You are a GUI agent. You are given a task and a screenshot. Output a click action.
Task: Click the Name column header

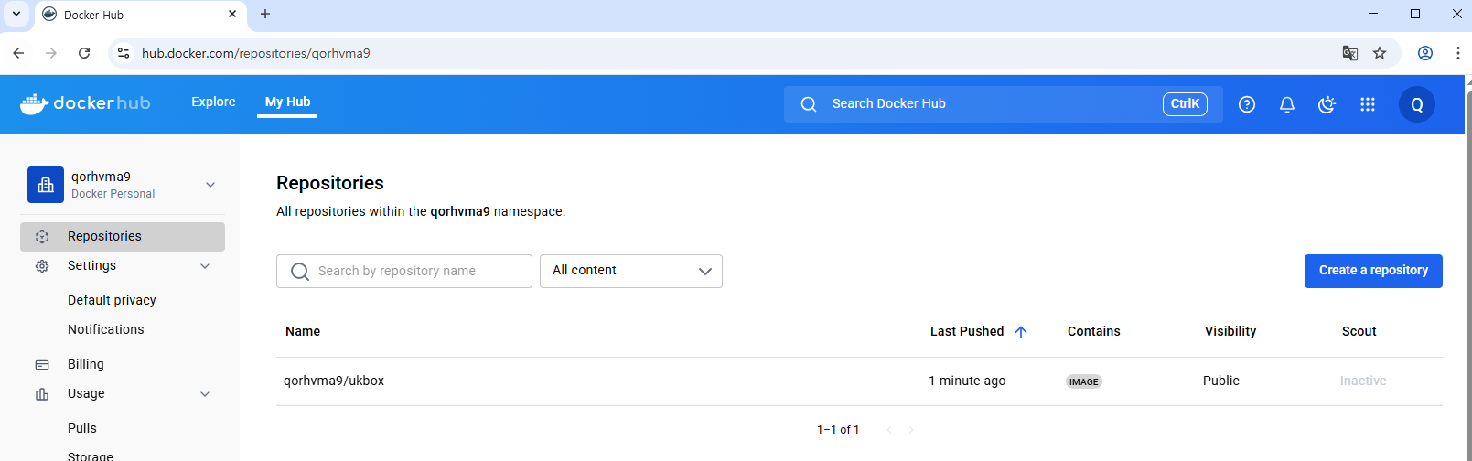click(303, 331)
